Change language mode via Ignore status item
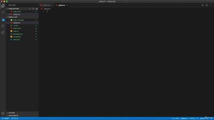214x120 pixels. click(202, 119)
